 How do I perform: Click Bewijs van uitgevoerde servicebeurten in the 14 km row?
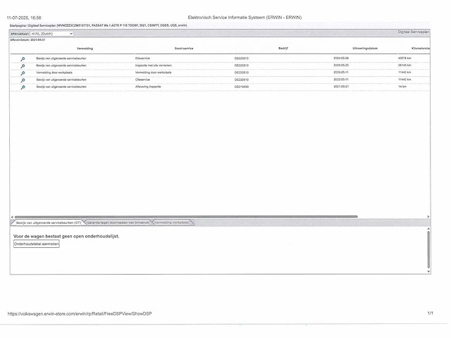(x=61, y=87)
